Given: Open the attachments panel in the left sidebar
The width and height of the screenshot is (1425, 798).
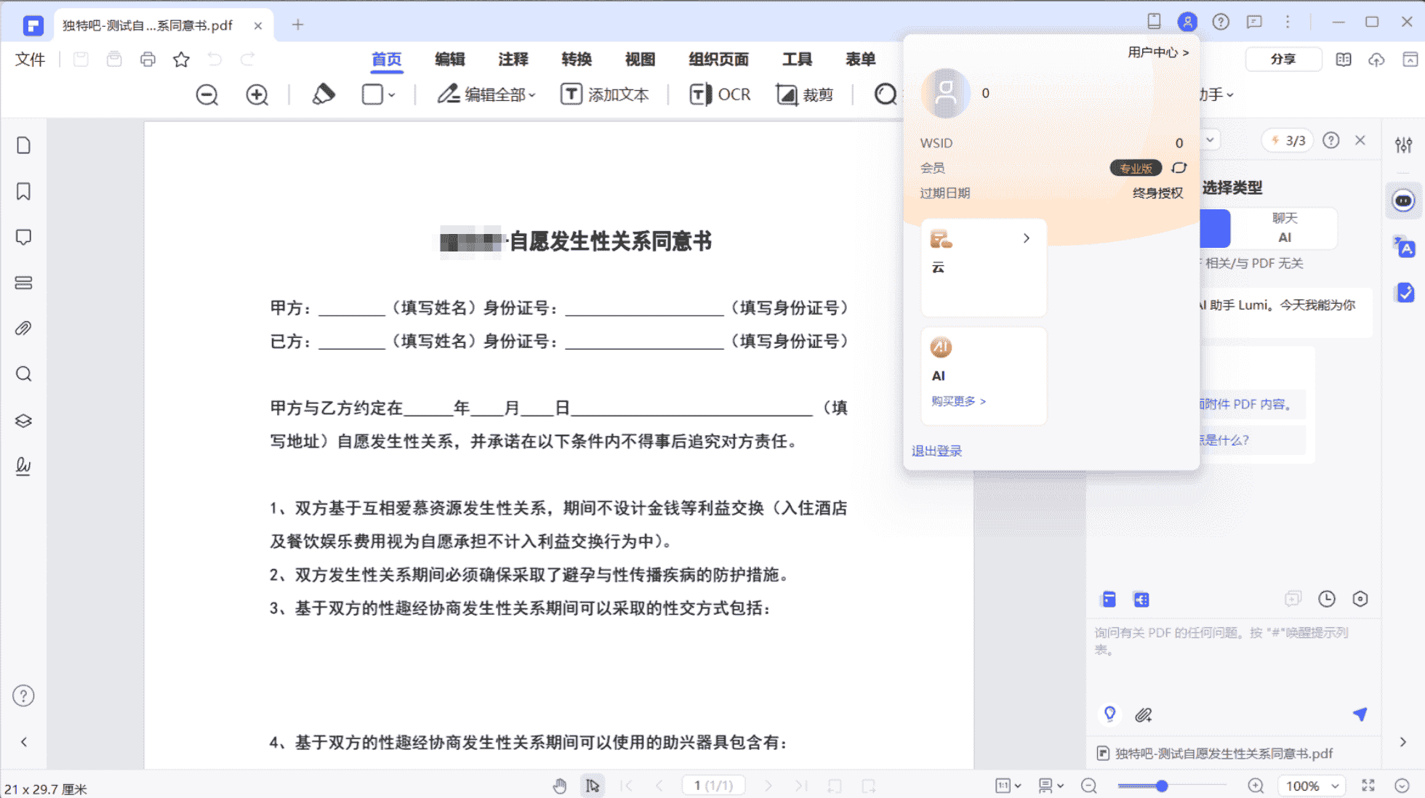Looking at the screenshot, I should [23, 328].
